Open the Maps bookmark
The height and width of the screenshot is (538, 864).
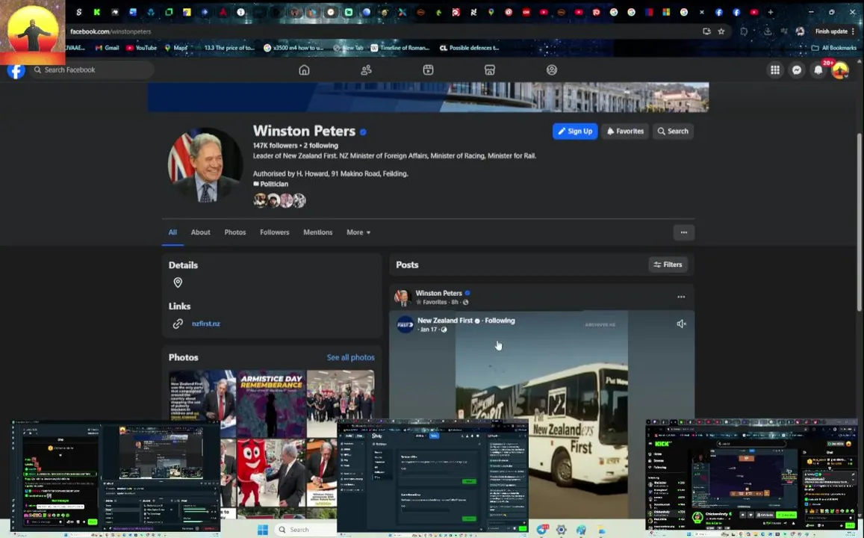click(175, 48)
